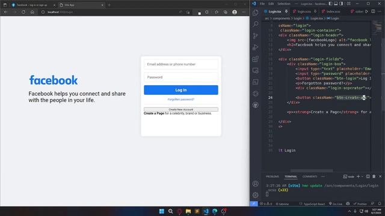
Task: Pin the Login.tsx editor tab
Action: [286, 11]
